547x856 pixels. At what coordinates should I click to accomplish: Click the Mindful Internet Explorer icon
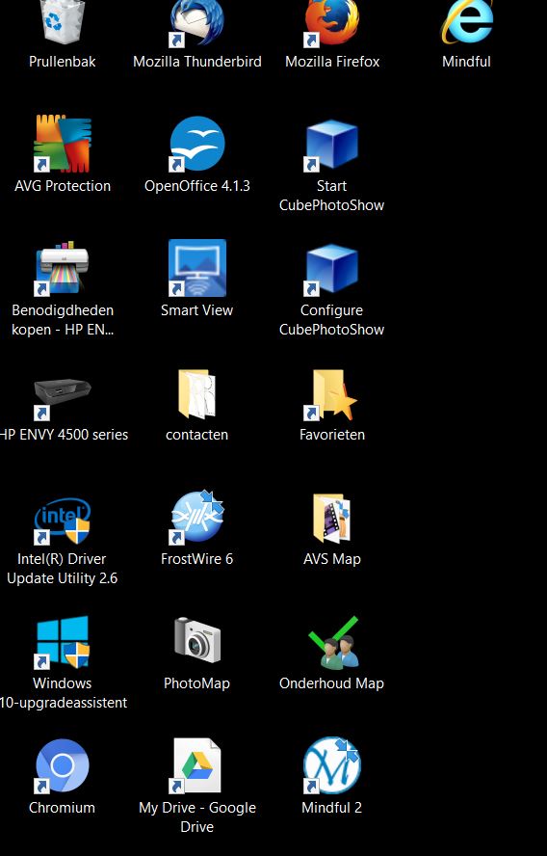point(466,23)
